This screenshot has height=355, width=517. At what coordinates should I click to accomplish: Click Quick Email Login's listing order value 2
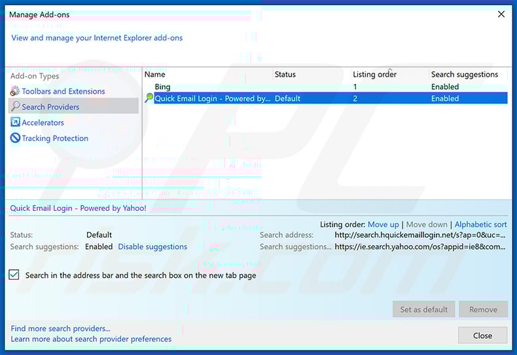[355, 98]
